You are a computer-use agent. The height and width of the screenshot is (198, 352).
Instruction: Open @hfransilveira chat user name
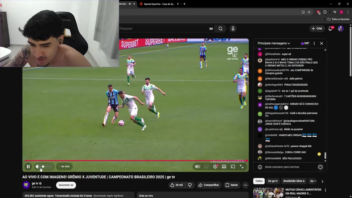[x=273, y=54]
